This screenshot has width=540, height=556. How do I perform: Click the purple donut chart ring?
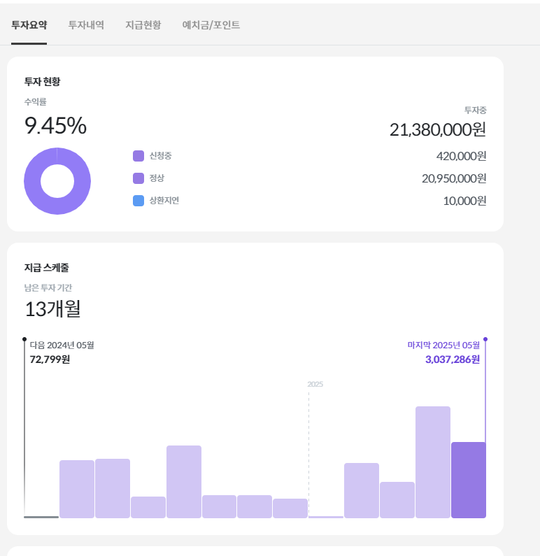(32, 181)
